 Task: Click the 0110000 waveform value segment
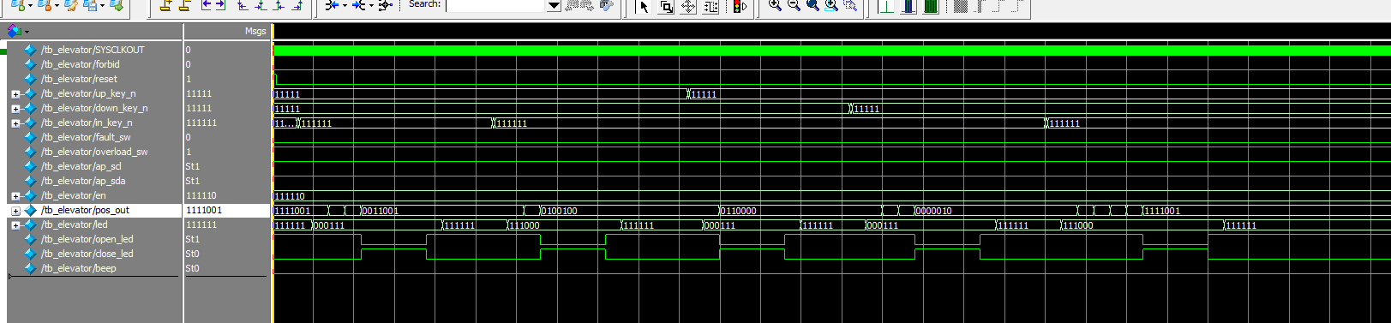[x=800, y=211]
